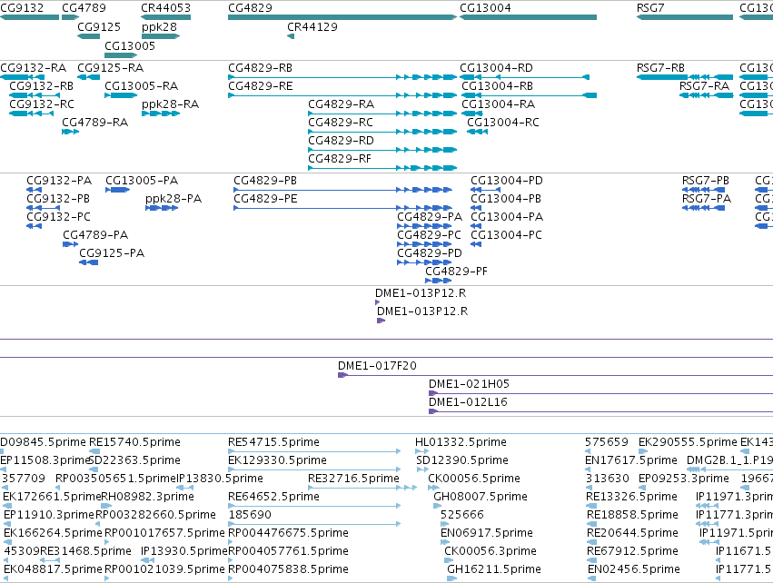Select protein CG9132-PA
The width and height of the screenshot is (773, 583).
[59, 181]
